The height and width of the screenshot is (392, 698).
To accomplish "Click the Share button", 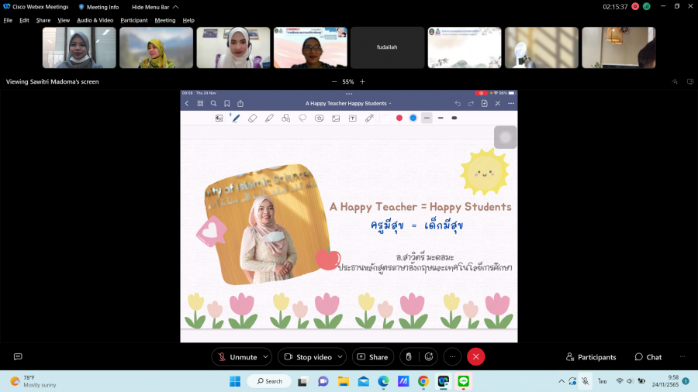I will [372, 356].
